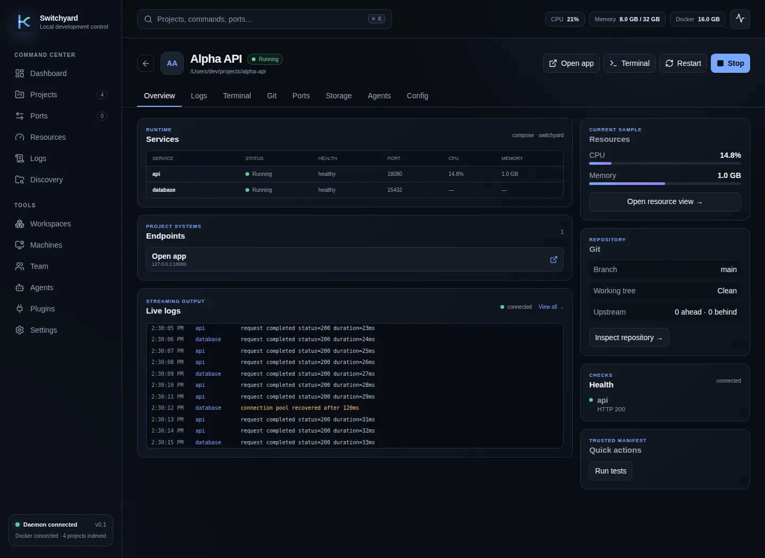Click the Docker 16.0 GB status chip

(x=698, y=19)
